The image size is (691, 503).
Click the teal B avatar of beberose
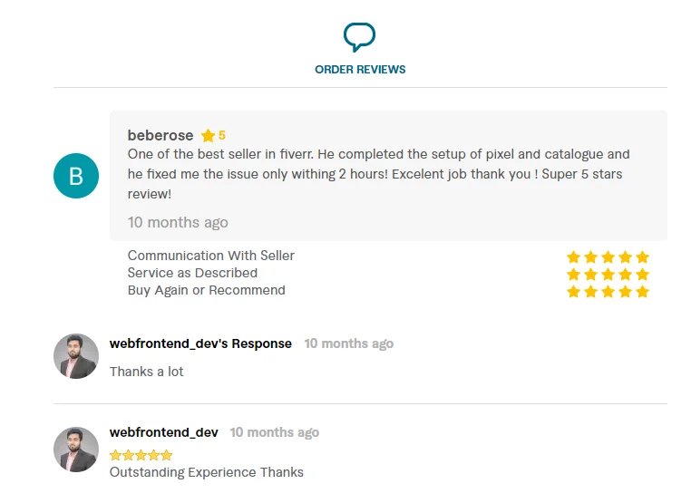[x=76, y=176]
